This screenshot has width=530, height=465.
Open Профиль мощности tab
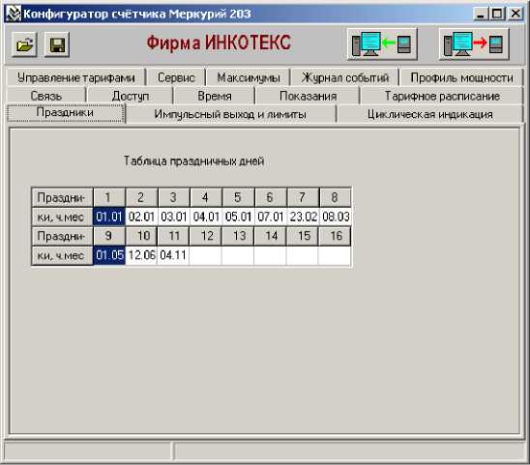[461, 77]
